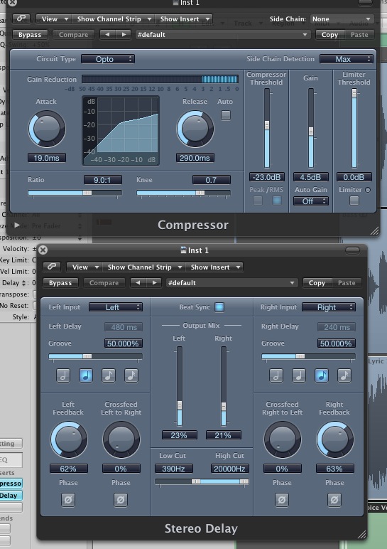Open Stereo Delay #default preset dropdown
The height and width of the screenshot is (549, 387).
coord(231,282)
